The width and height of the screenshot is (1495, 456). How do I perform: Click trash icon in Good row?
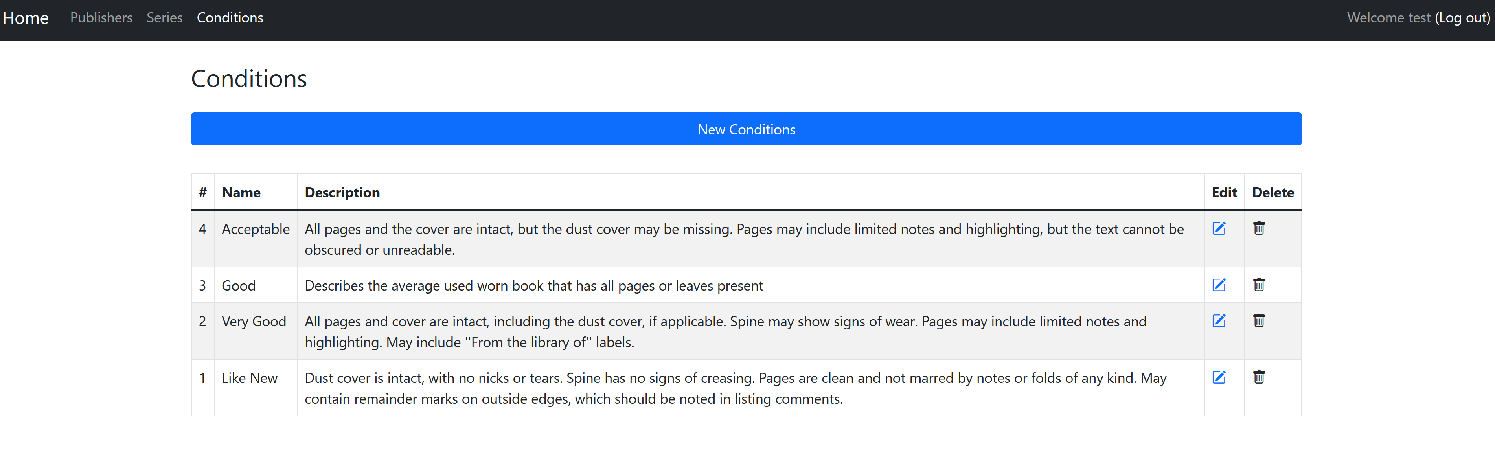1258,285
